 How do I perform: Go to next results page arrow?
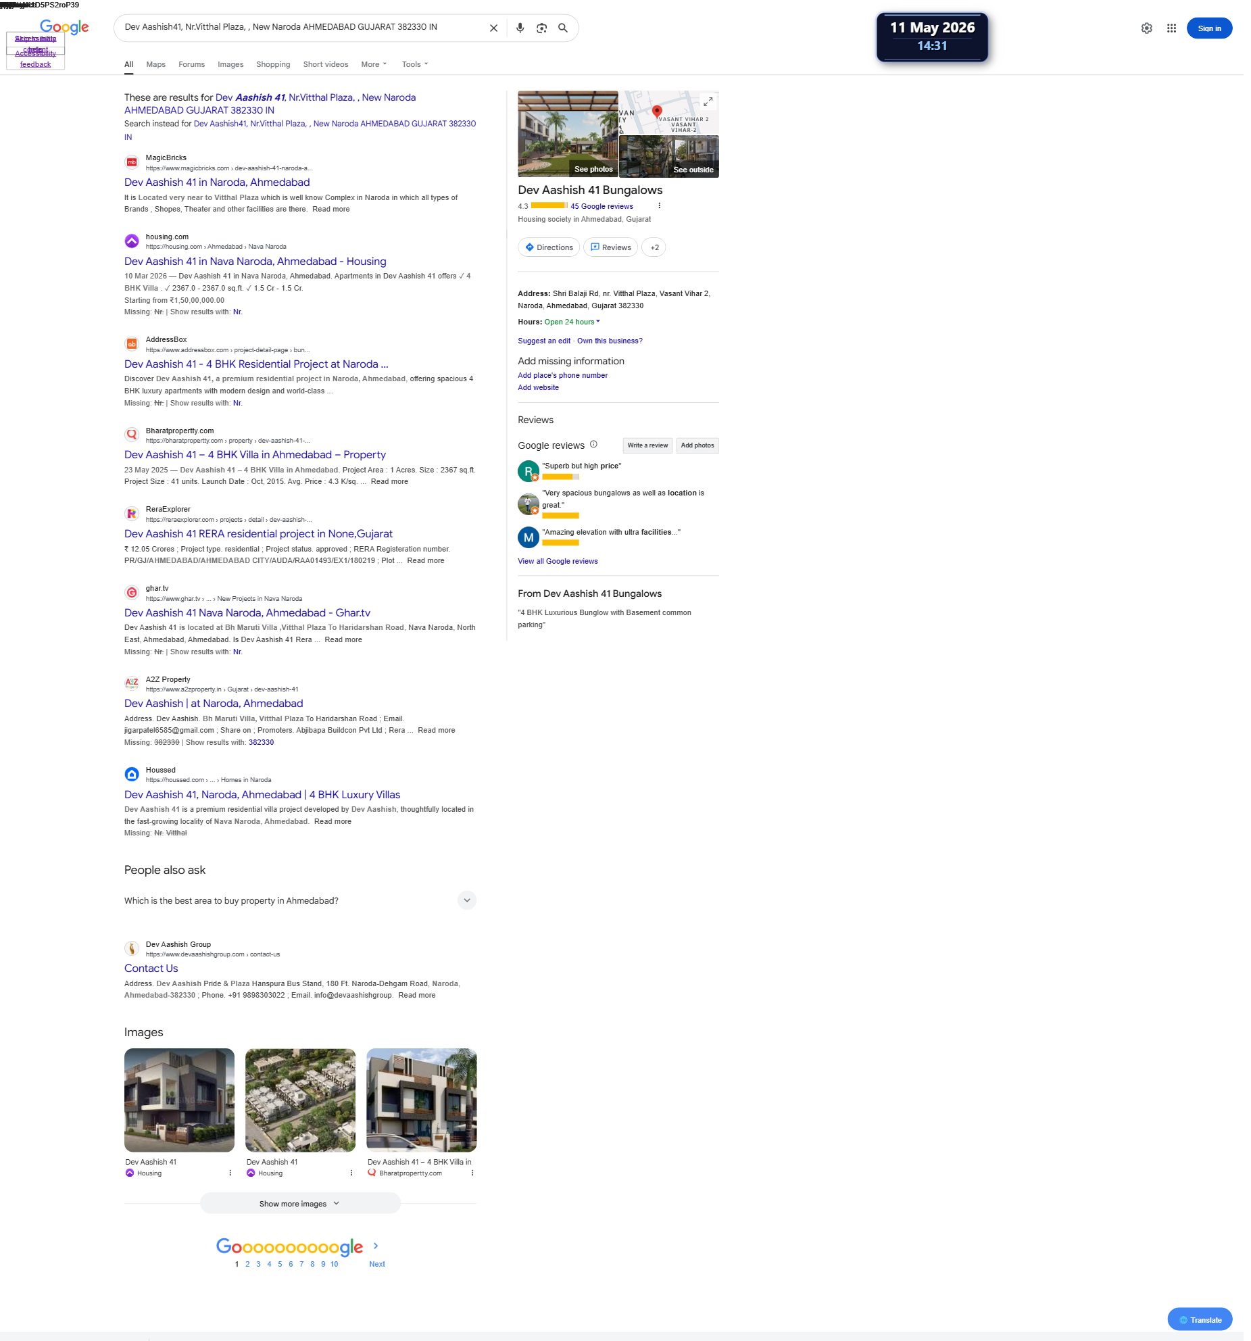[x=376, y=1246]
